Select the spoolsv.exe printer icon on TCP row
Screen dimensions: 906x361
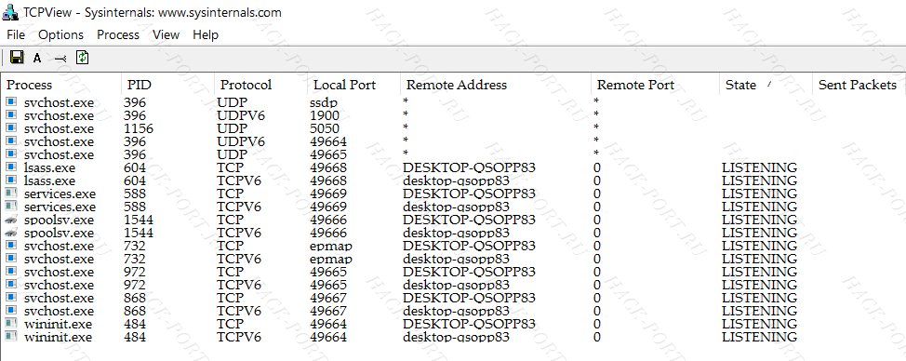11,220
